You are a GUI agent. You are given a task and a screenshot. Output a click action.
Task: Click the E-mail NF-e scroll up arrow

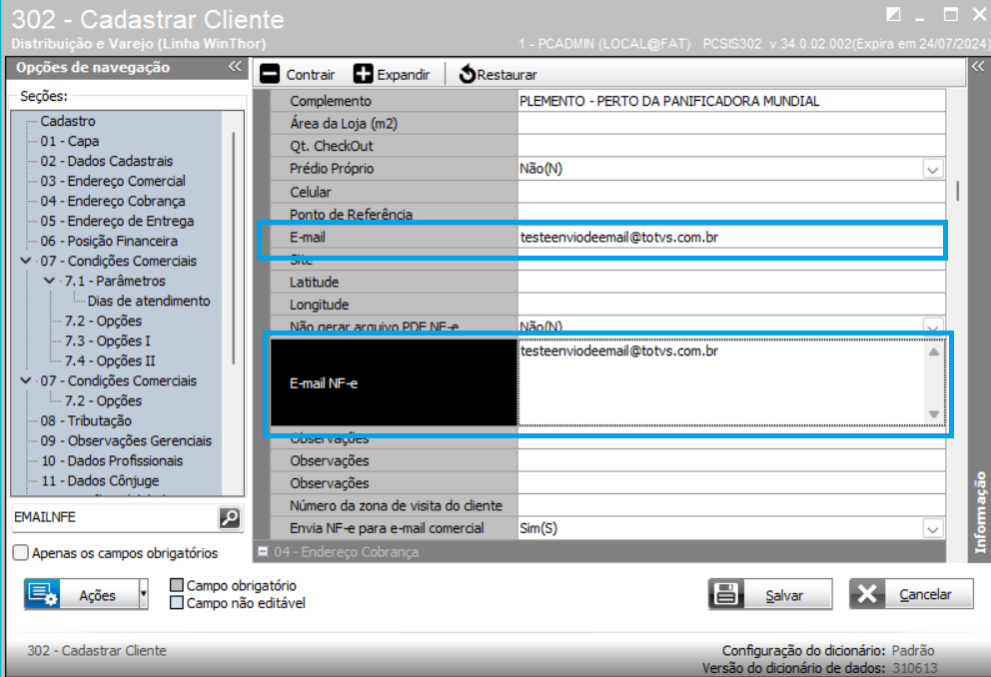click(x=933, y=351)
